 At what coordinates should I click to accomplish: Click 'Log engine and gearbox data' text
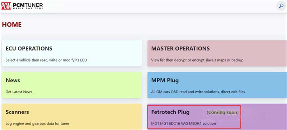click(38, 124)
